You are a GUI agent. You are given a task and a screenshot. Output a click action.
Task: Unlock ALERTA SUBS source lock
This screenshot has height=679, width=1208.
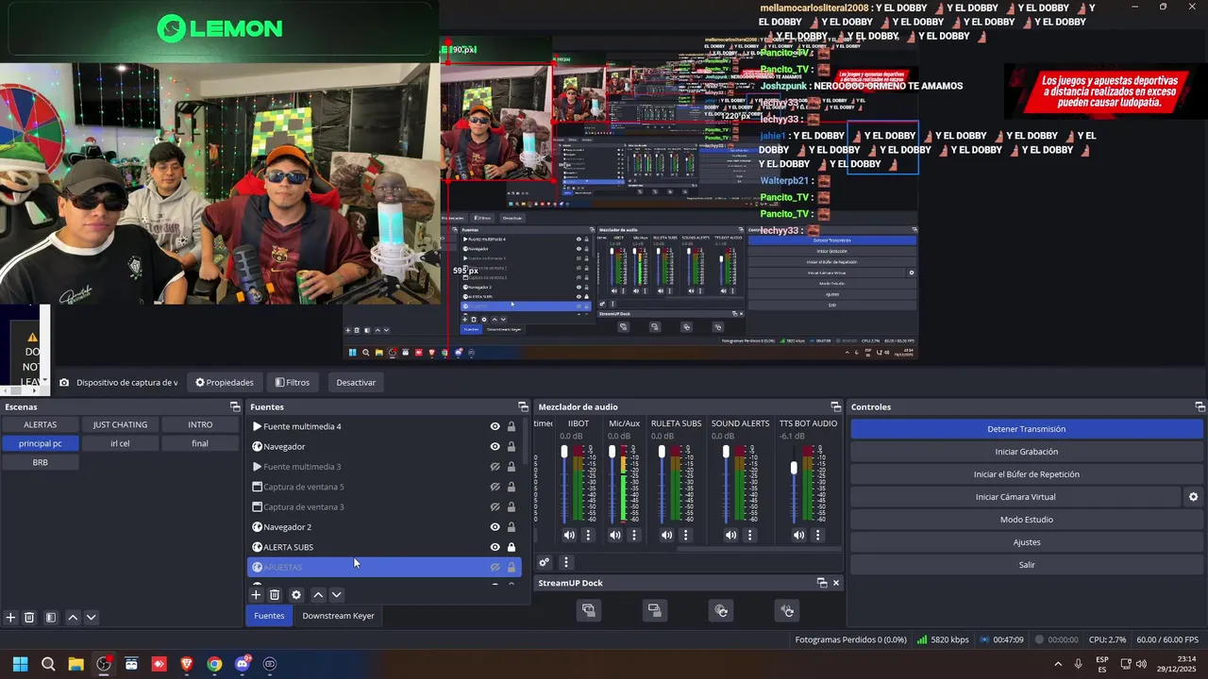[512, 547]
